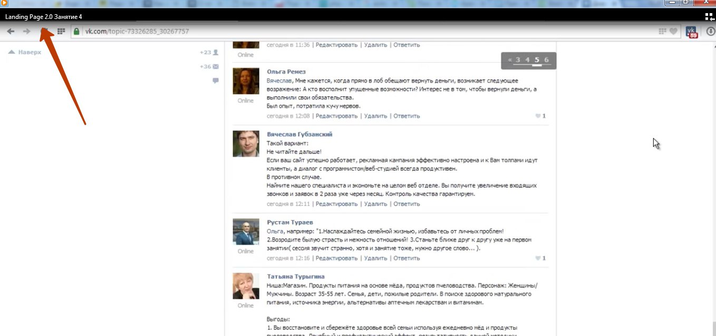This screenshot has width=716, height=336.
Task: Open Ольга Ремез profile name link
Action: pos(286,71)
